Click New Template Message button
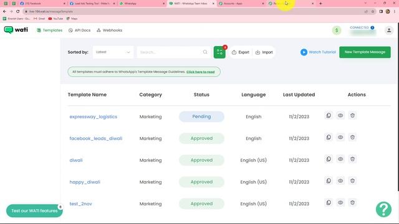Viewport: 399px width, 224px height. click(x=365, y=52)
